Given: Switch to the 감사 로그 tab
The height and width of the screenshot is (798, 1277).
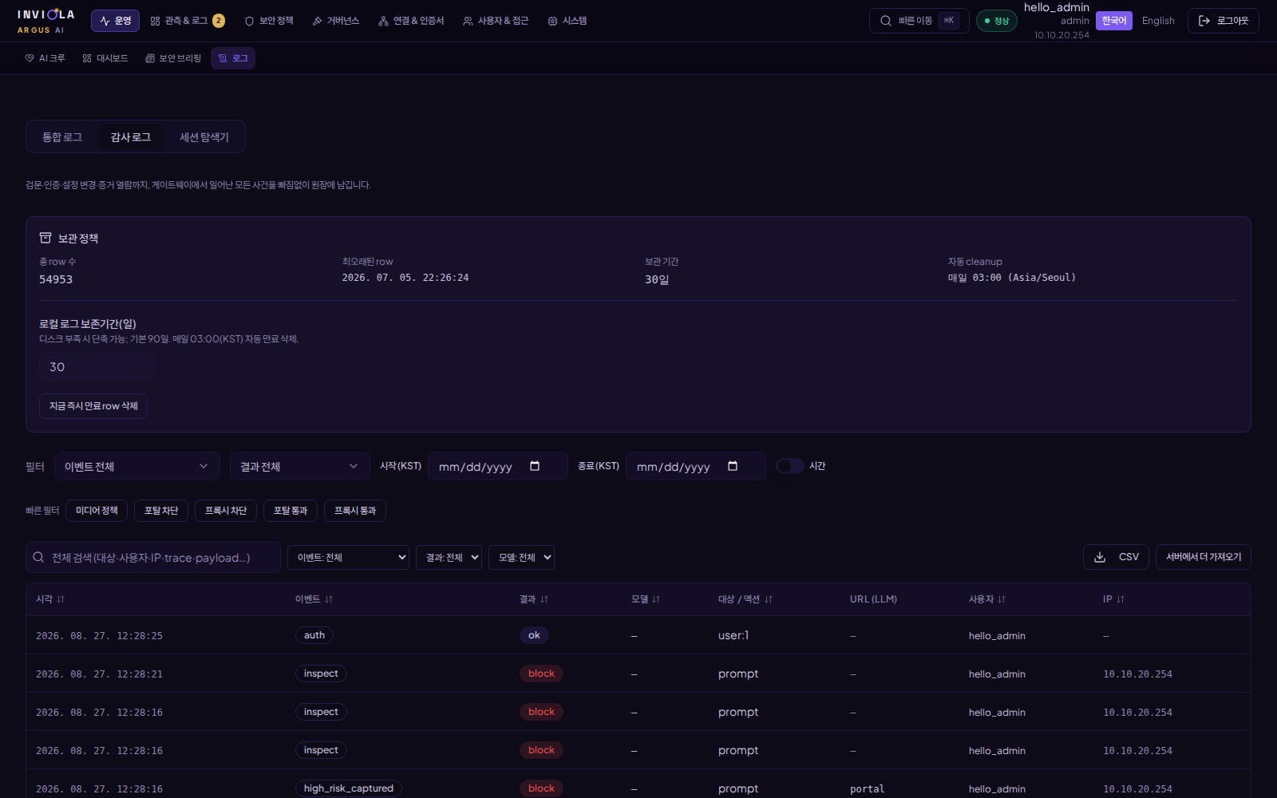Looking at the screenshot, I should 131,137.
